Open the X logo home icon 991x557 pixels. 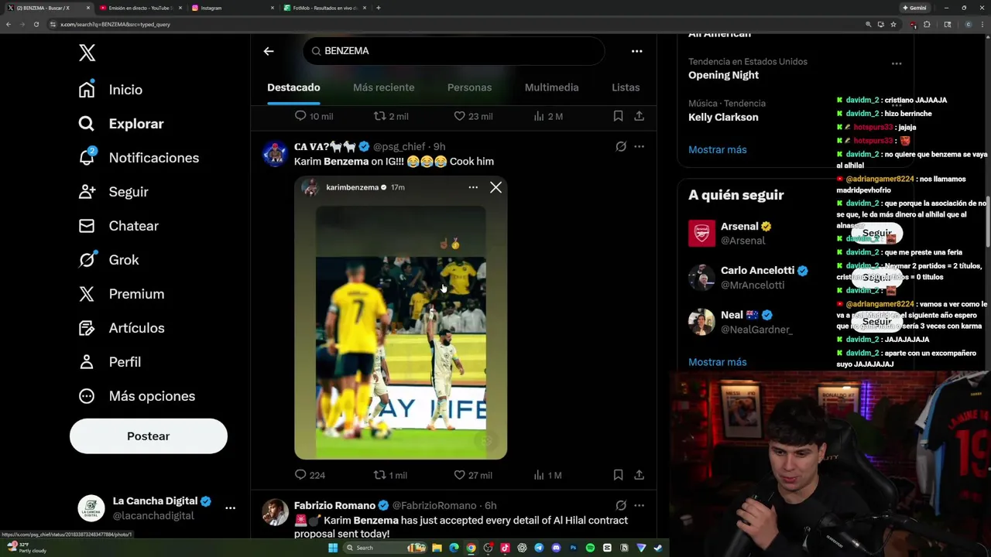point(87,53)
